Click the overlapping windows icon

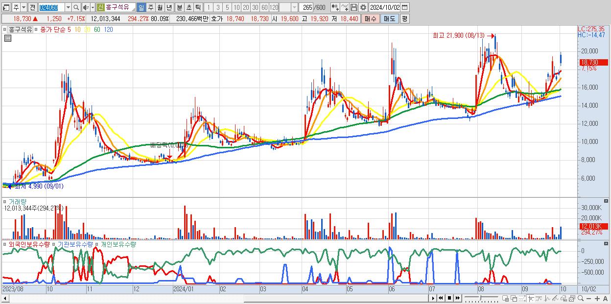point(514,298)
